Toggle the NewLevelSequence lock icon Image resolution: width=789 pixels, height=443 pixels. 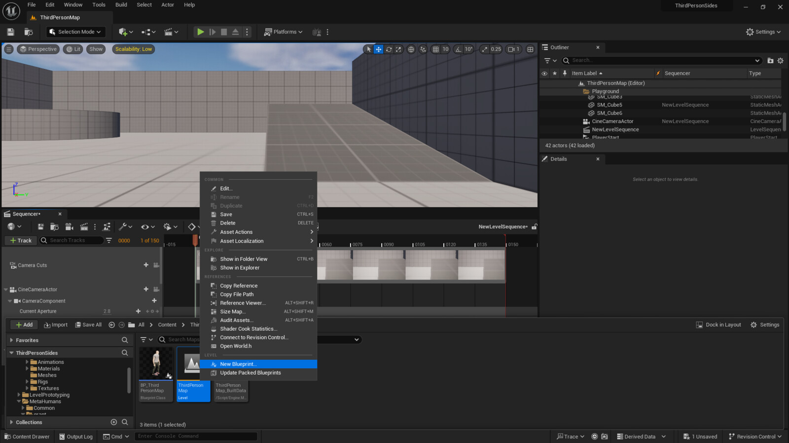click(534, 227)
